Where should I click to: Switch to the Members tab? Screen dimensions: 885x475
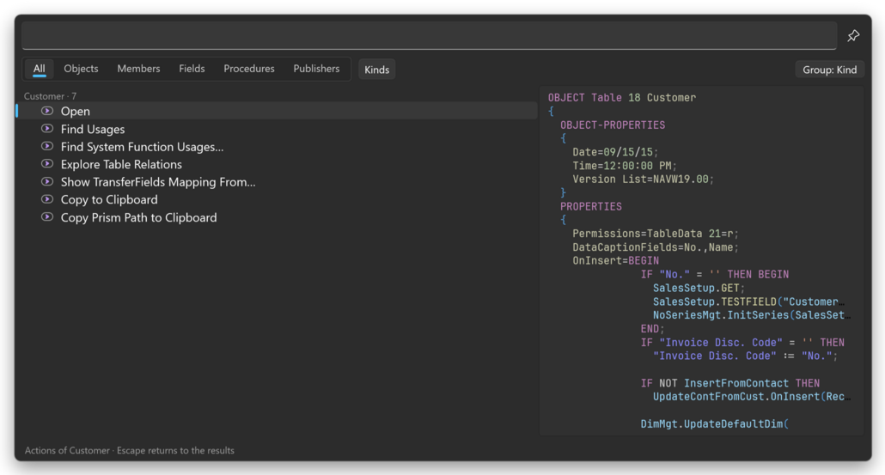click(138, 69)
